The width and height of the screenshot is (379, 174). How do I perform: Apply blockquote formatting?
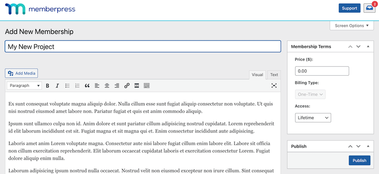87,86
